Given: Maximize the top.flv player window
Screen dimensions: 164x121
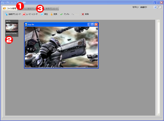Looking at the screenshot, I should (92, 25).
